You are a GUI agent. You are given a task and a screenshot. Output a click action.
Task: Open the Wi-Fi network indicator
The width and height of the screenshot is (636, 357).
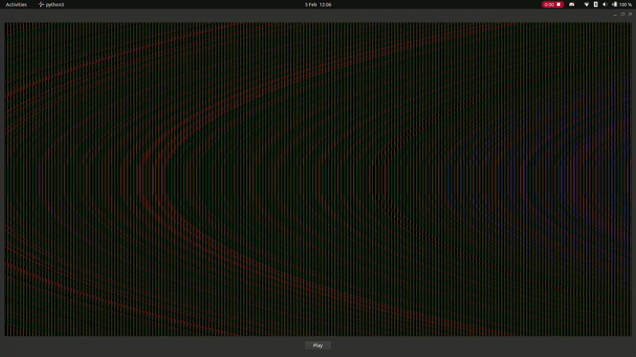pyautogui.click(x=586, y=4)
